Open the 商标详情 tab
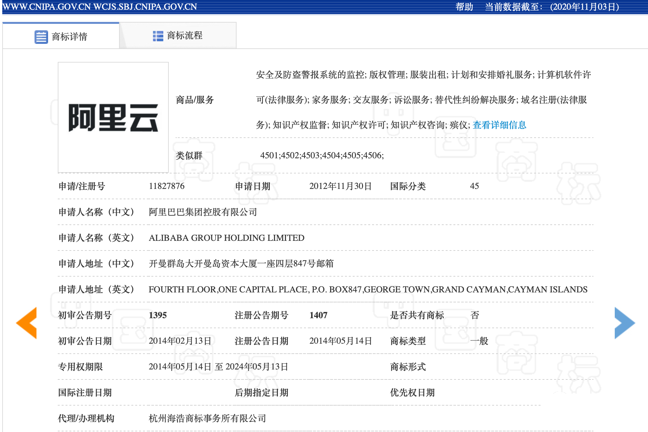This screenshot has height=432, width=648. click(61, 36)
